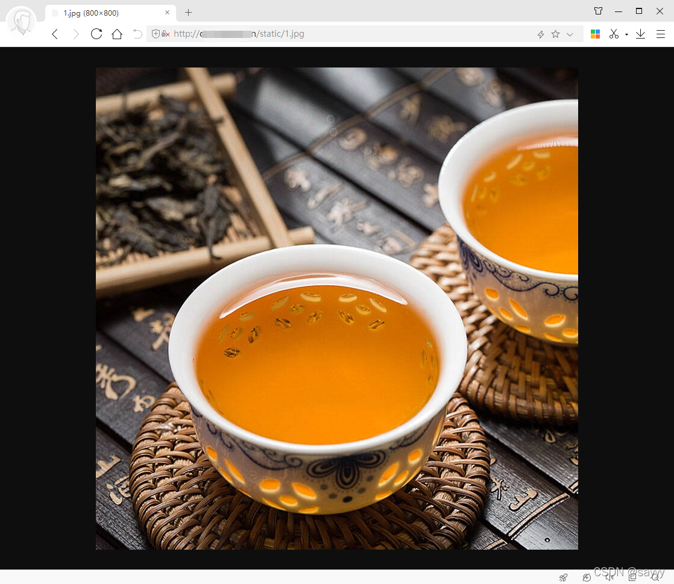Expand the address bar dropdown chevron
The height and width of the screenshot is (584, 674).
[570, 34]
